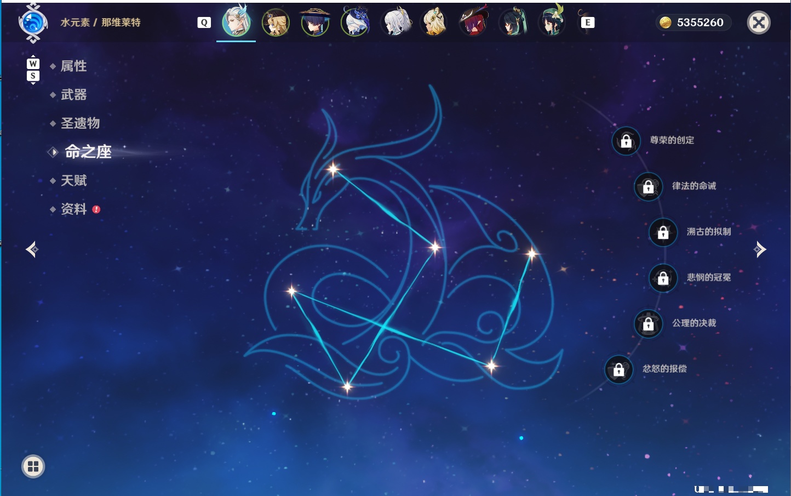Image resolution: width=791 pixels, height=496 pixels.
Task: Open locked constellation 忿怒的报偿
Action: 619,369
